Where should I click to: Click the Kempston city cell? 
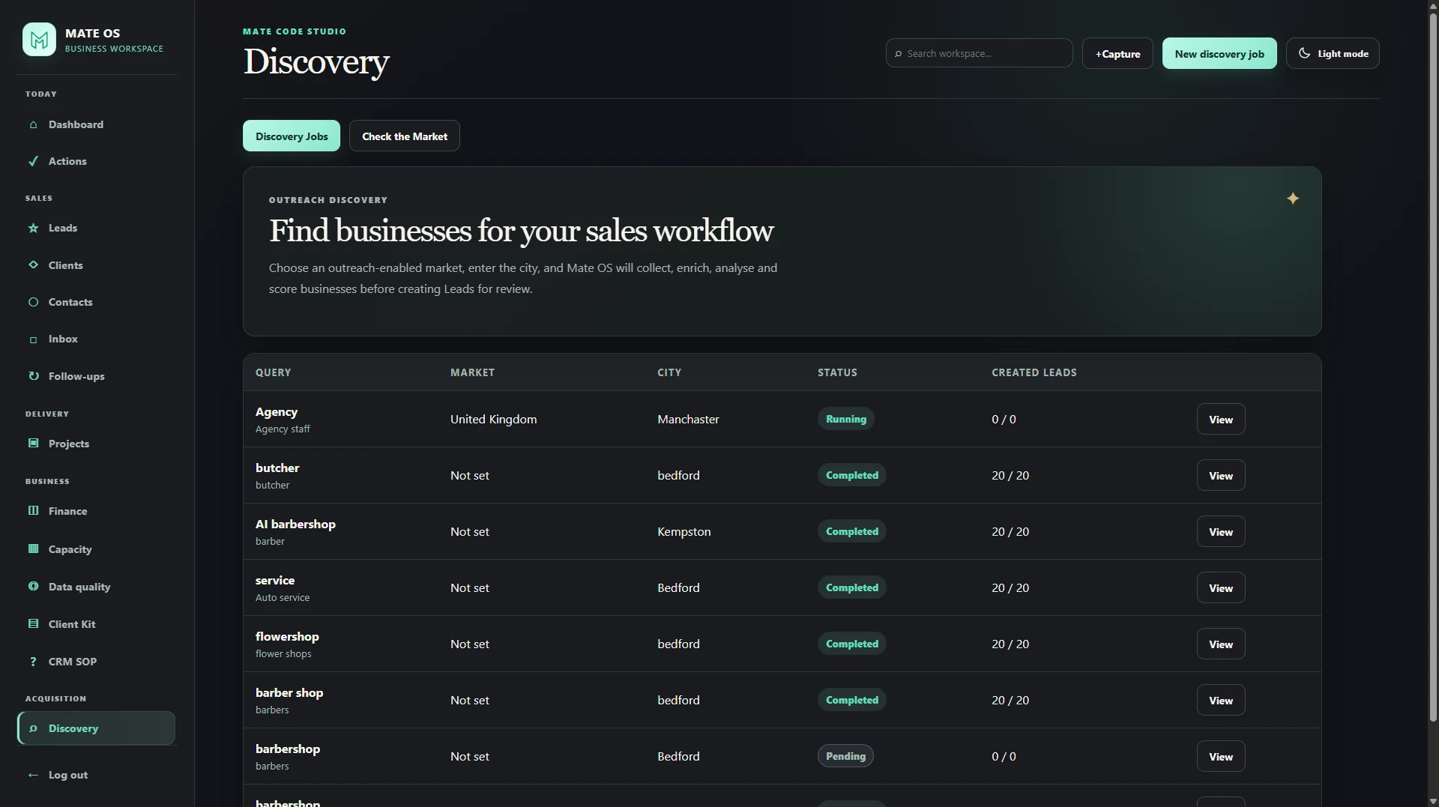[x=684, y=531]
